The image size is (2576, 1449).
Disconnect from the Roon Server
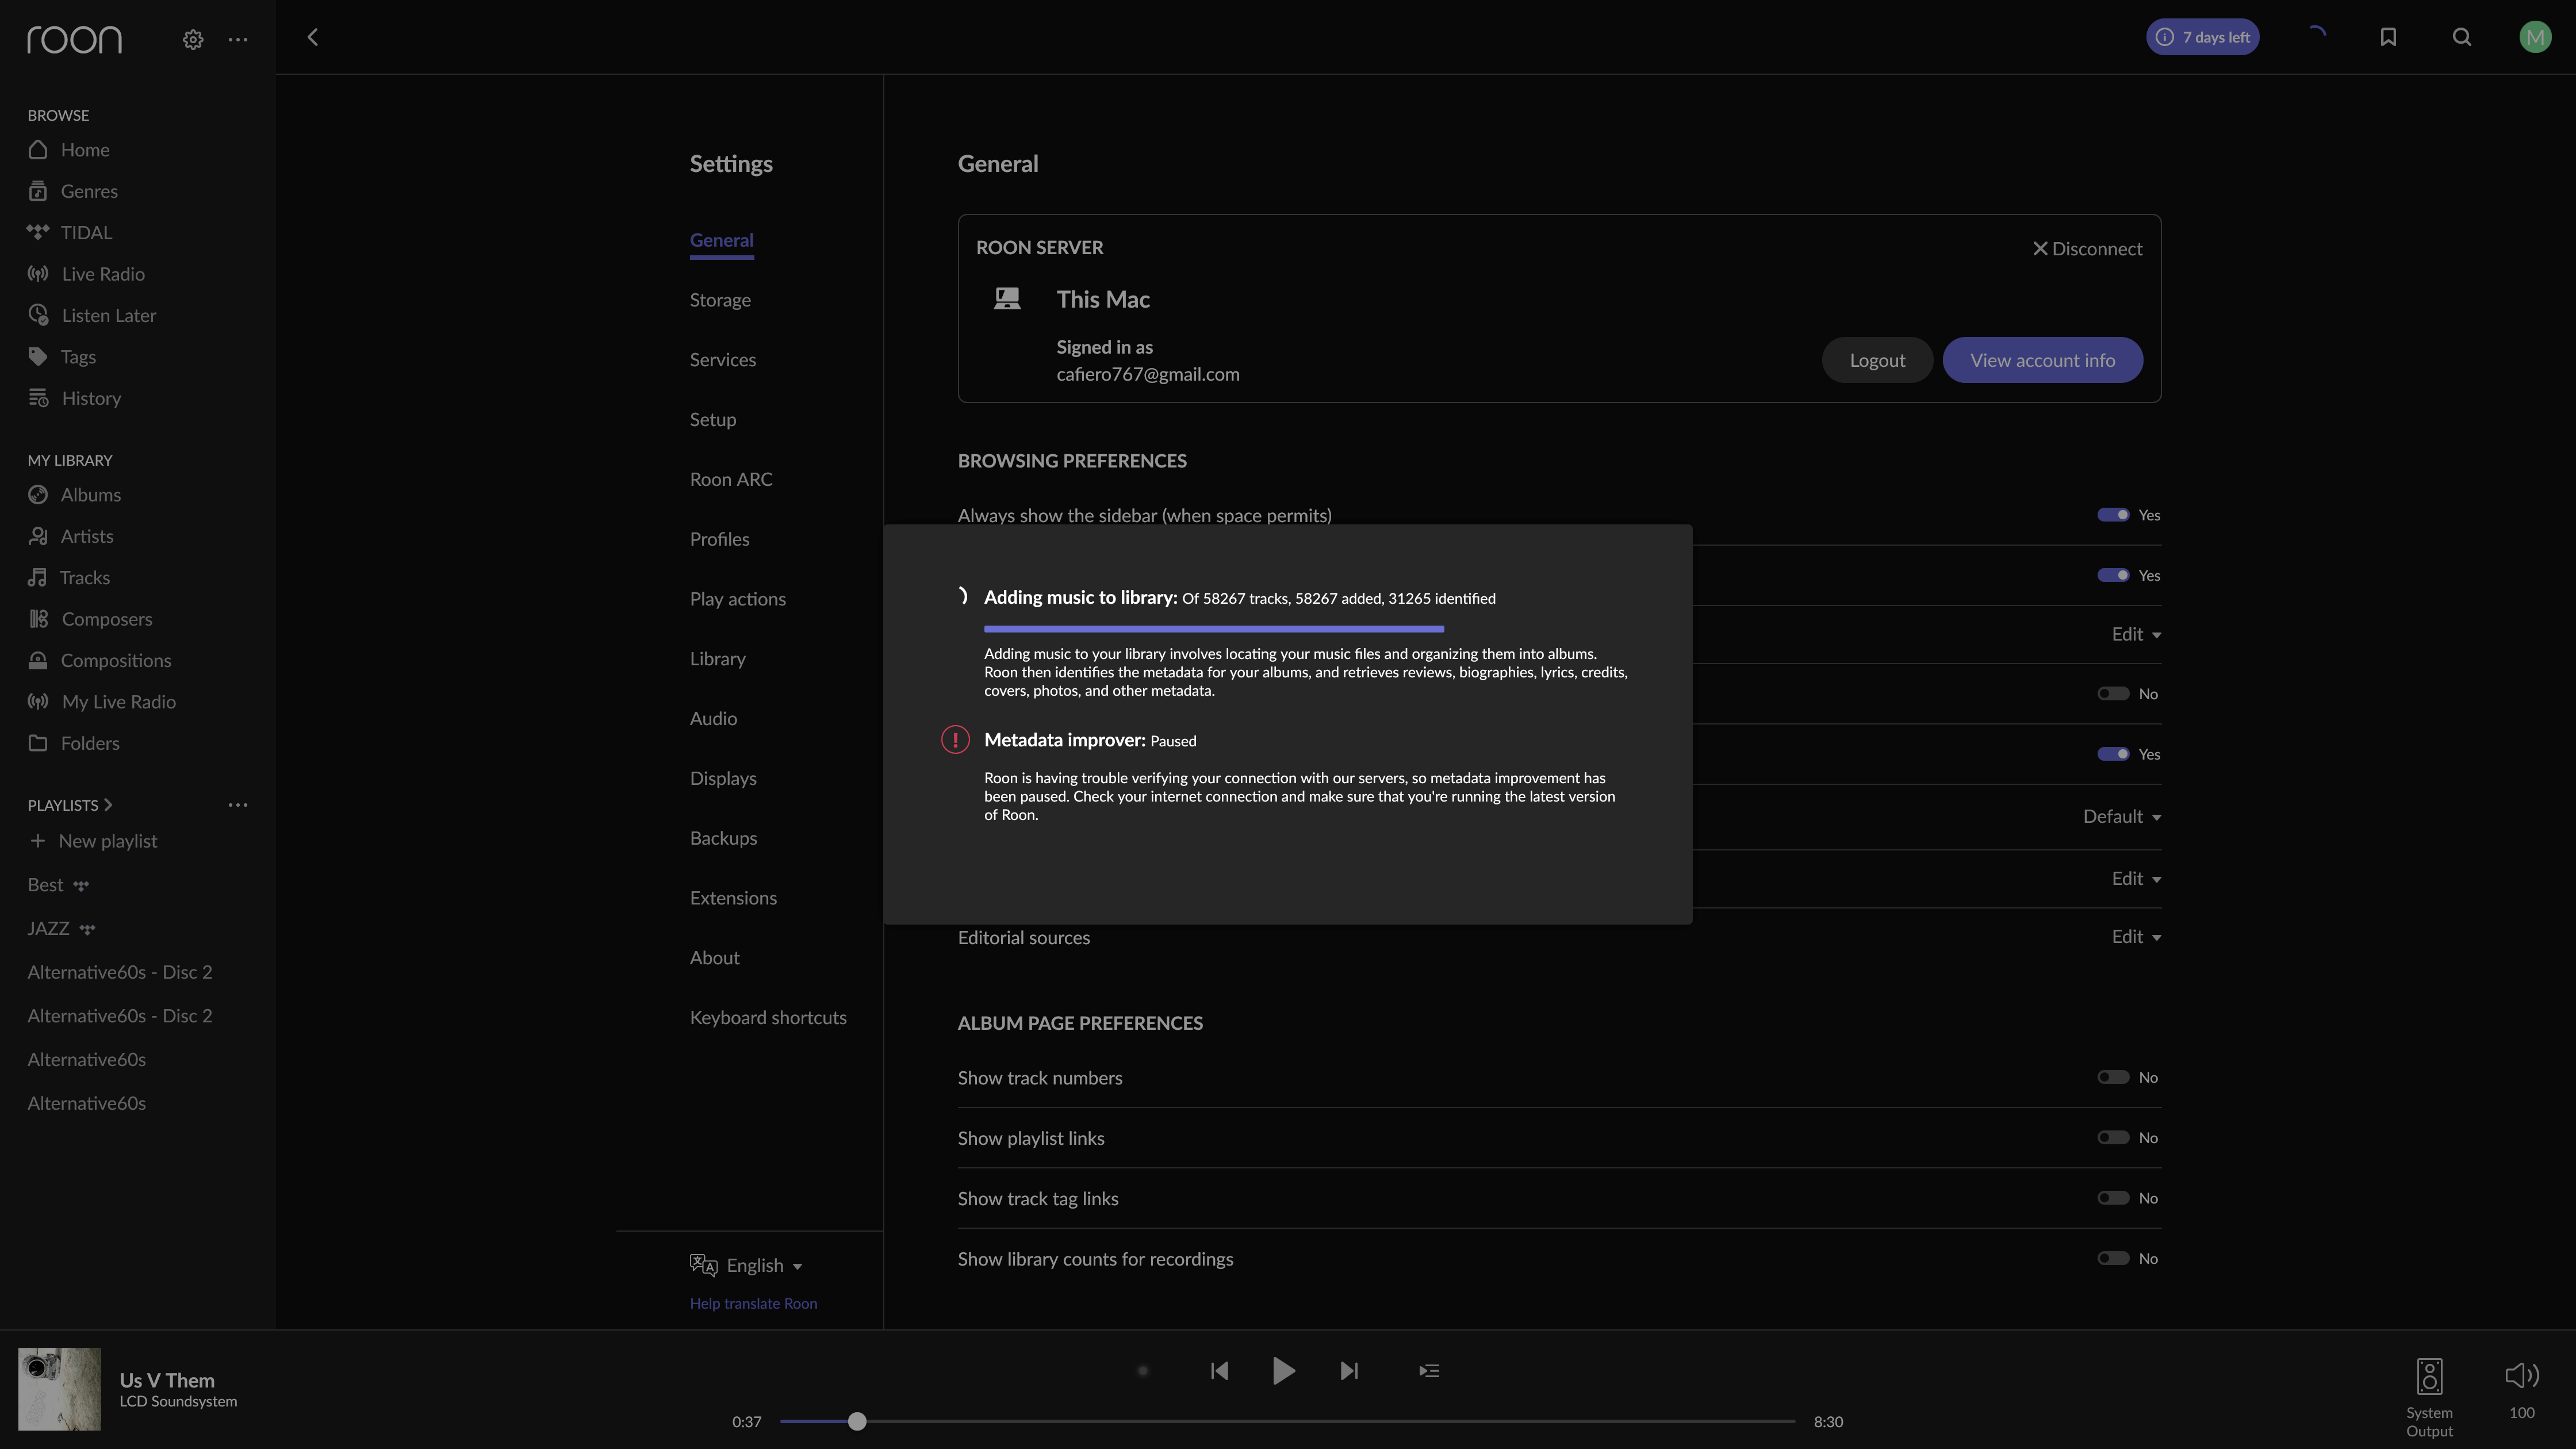(x=2087, y=249)
